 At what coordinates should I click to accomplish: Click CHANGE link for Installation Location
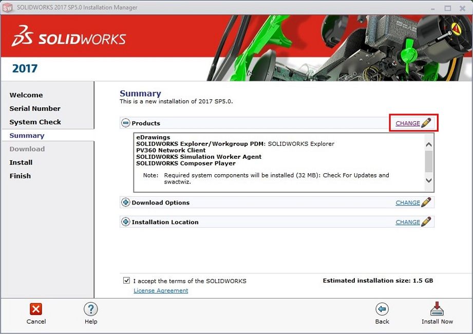click(408, 222)
